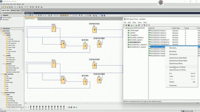Collapse the Tools side panel arrow
The width and height of the screenshot is (200, 112).
(x=23, y=13)
